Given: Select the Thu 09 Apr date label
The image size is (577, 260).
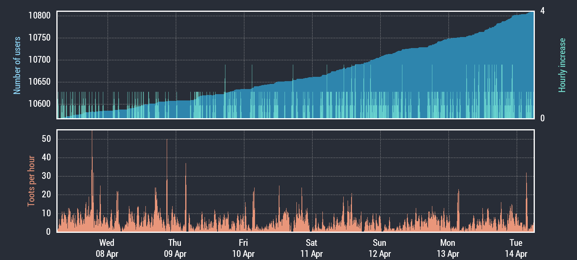Looking at the screenshot, I should coord(175,248).
